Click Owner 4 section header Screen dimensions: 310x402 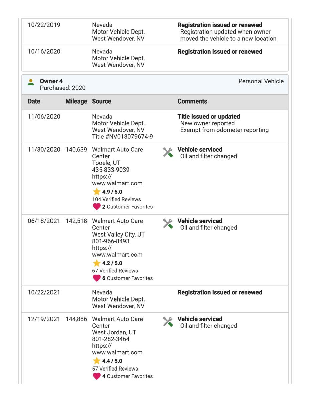155,84
